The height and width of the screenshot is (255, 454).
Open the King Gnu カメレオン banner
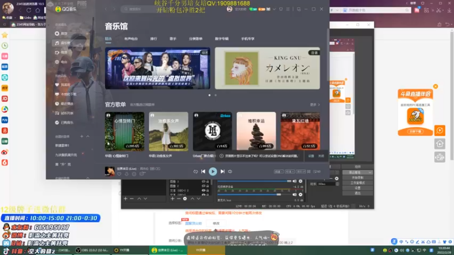tap(267, 68)
